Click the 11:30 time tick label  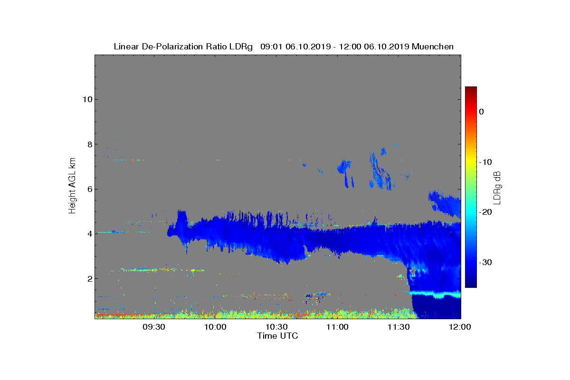(399, 327)
